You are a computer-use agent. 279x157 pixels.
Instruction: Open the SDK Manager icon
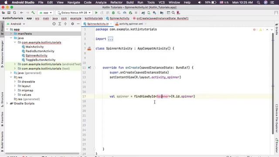click(154, 13)
